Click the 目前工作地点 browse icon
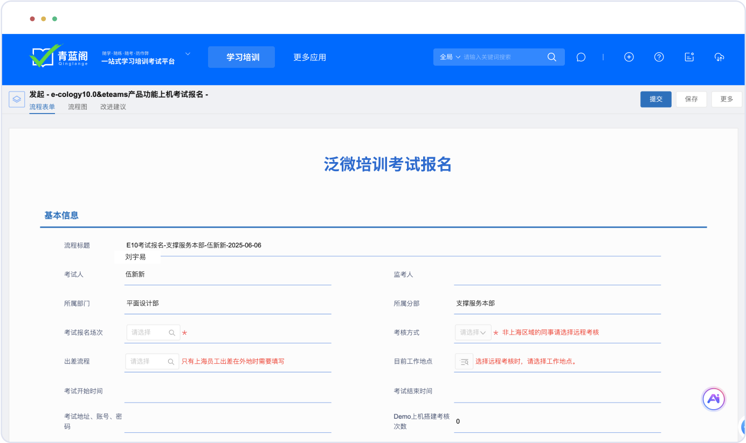Image resolution: width=746 pixels, height=443 pixels. tap(464, 362)
